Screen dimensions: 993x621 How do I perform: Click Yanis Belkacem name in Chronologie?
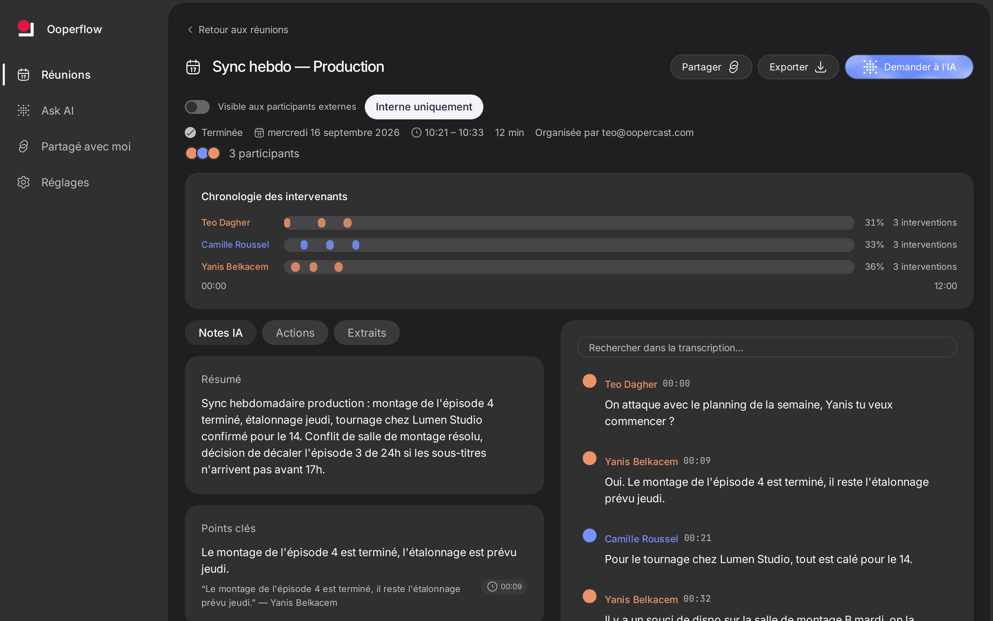[x=235, y=267]
